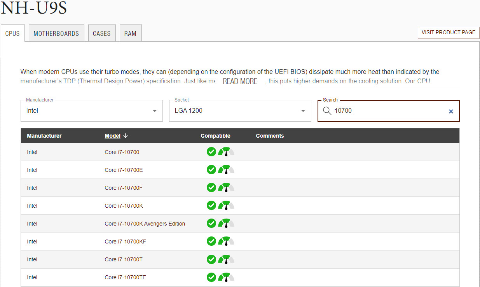Click green checkmark for Core i7-10700KF

click(211, 241)
